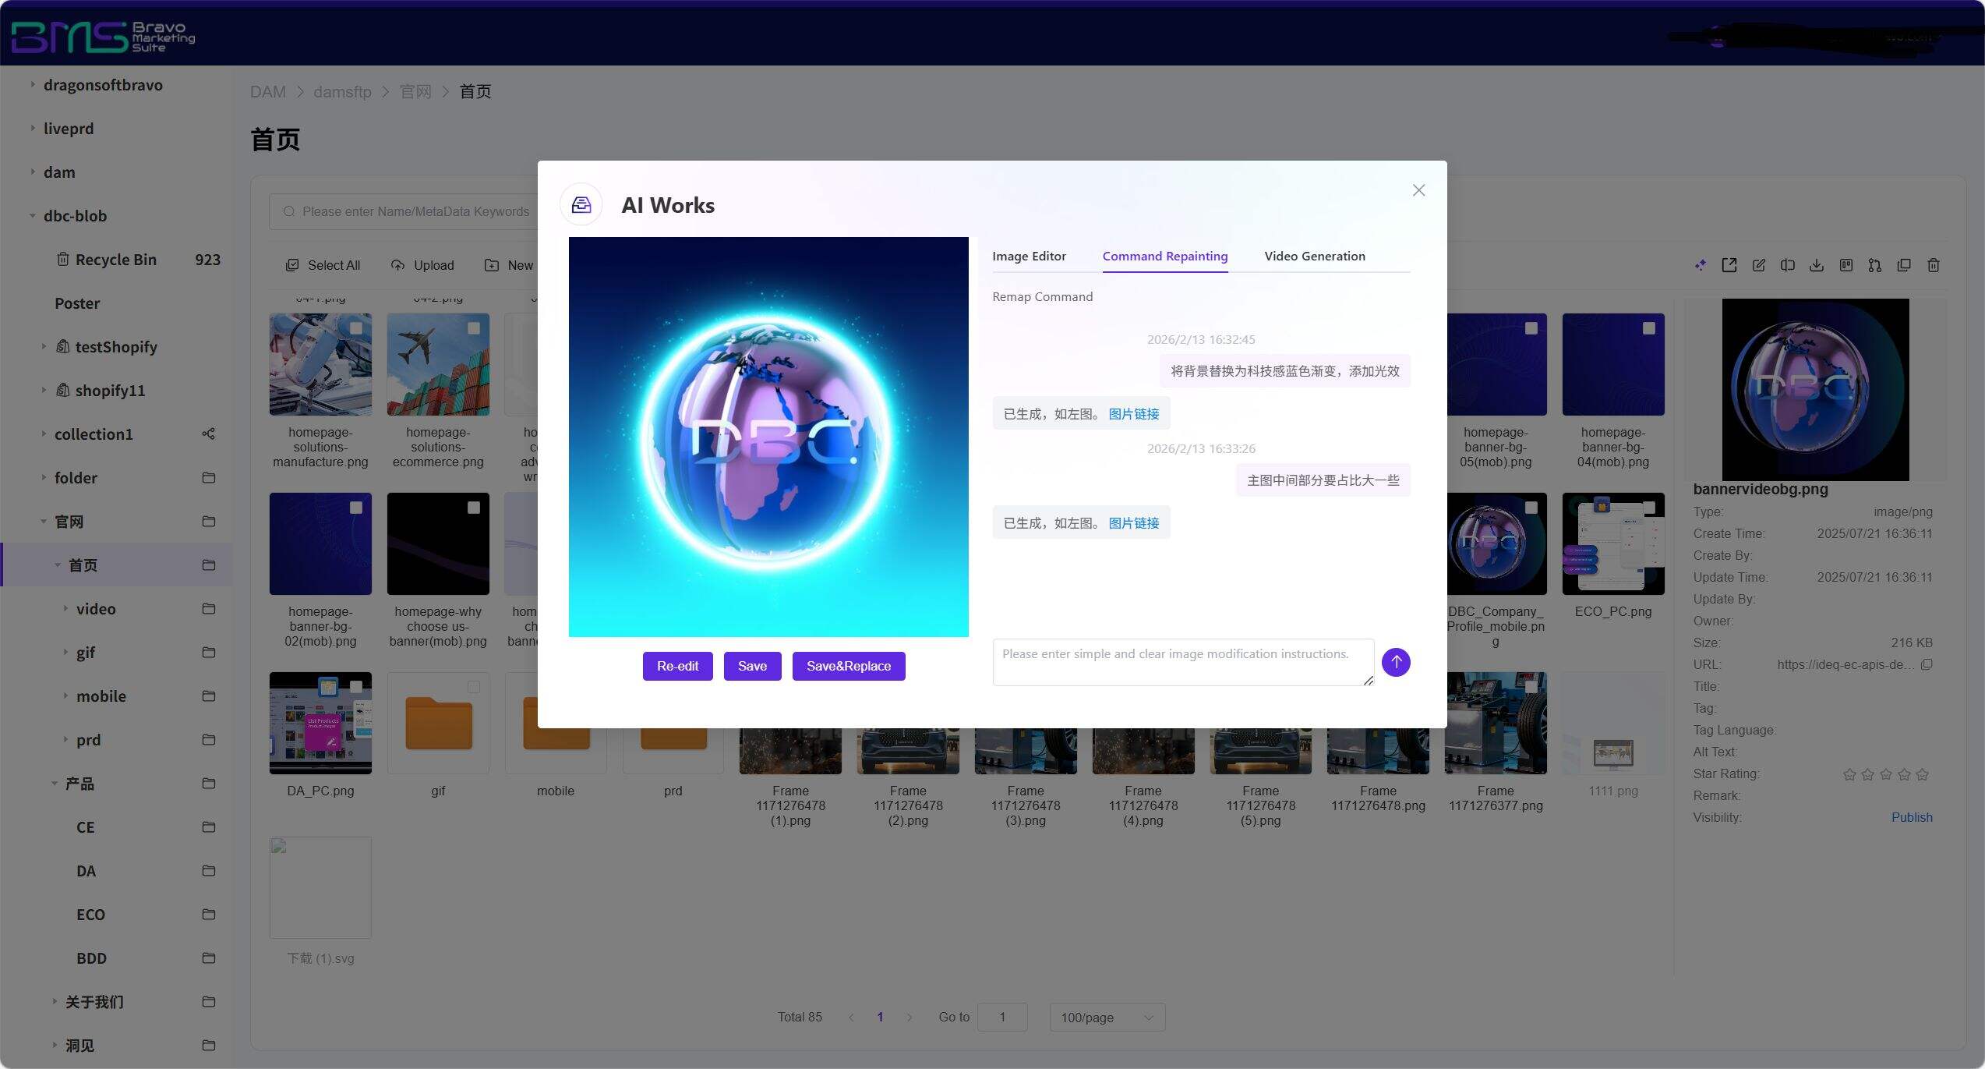The image size is (1985, 1069).
Task: Close the AI Works dialog
Action: coord(1418,190)
